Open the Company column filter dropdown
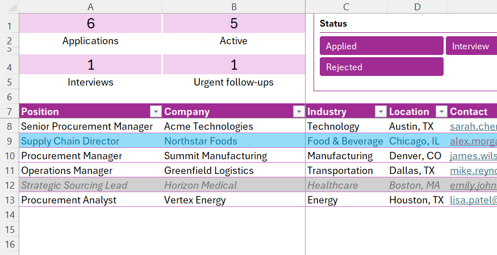The image size is (497, 255). pyautogui.click(x=299, y=112)
